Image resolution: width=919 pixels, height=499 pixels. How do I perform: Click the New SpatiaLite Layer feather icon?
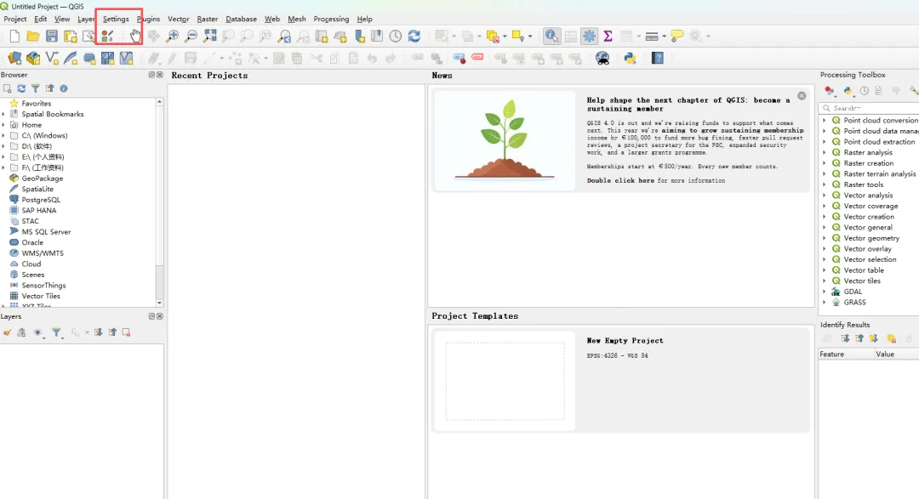[x=71, y=58]
